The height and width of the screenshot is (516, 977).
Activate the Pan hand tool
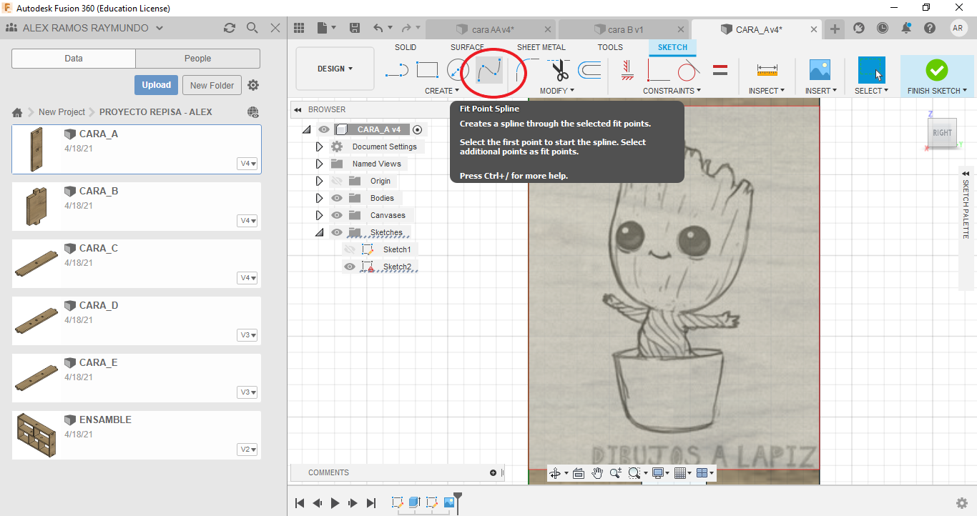(596, 473)
